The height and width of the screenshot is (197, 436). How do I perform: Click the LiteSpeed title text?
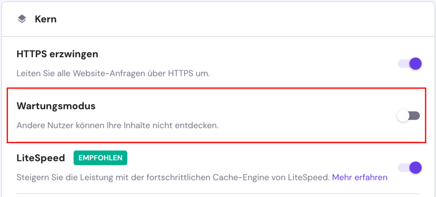[x=41, y=158]
